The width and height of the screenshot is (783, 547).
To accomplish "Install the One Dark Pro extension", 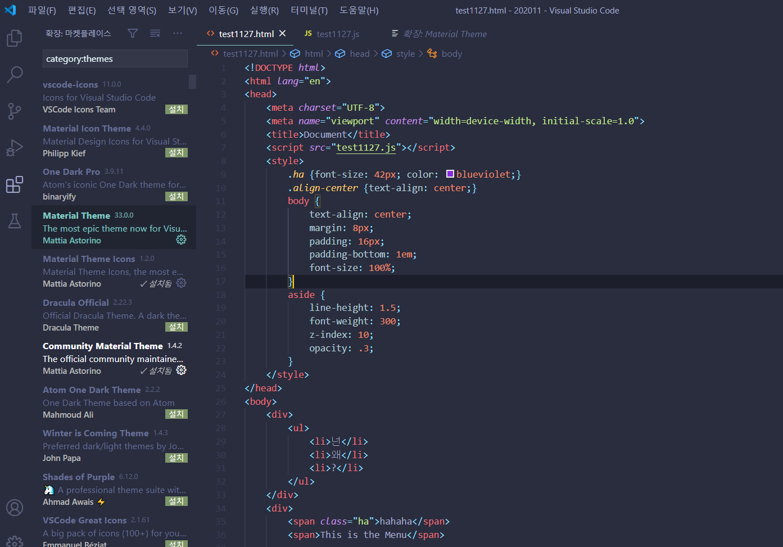I will point(176,196).
